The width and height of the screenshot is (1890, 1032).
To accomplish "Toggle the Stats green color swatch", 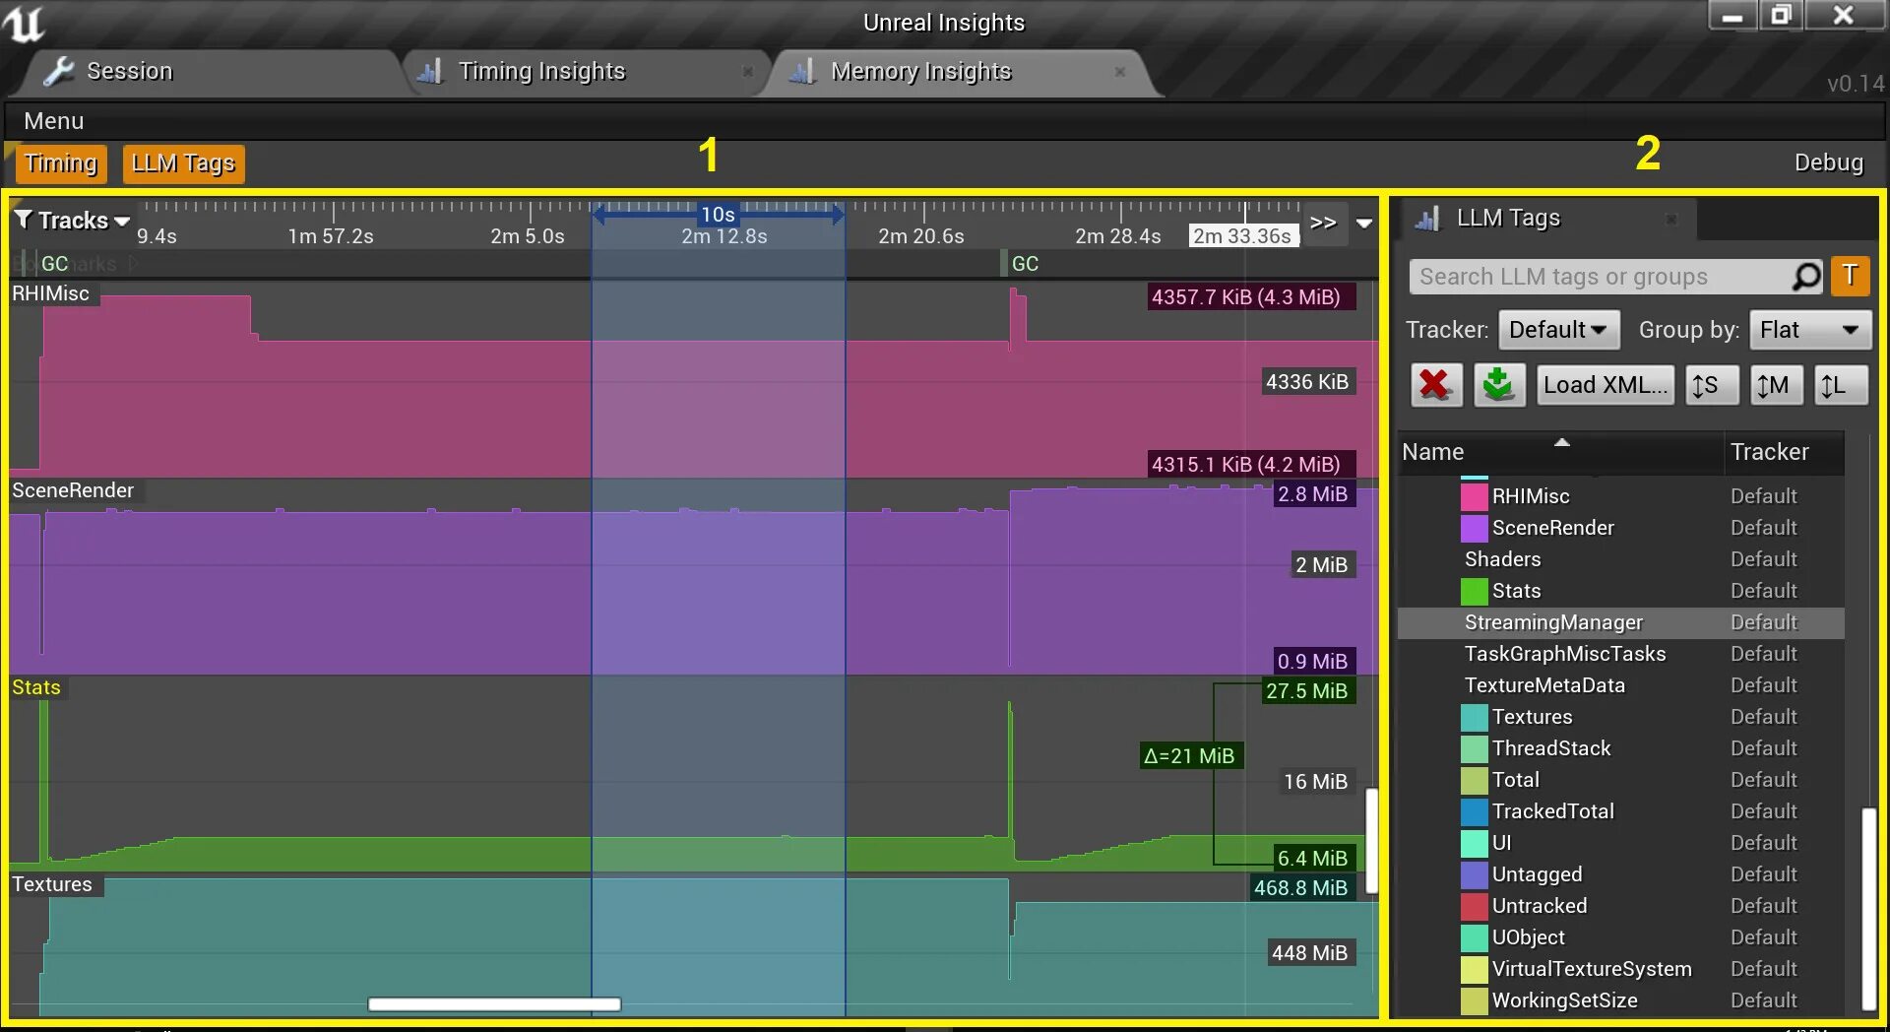I will tap(1474, 591).
